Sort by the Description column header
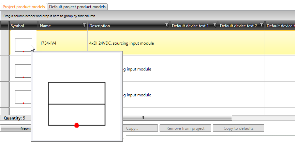 (x=123, y=26)
